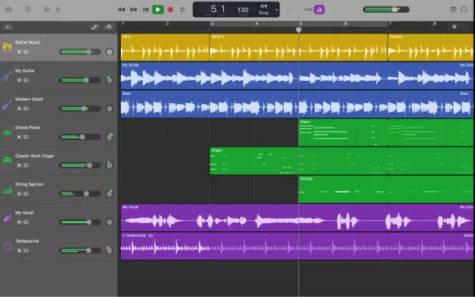Fast forward with double-right arrow button
Viewport: 475px width, 297px height.
coord(134,9)
